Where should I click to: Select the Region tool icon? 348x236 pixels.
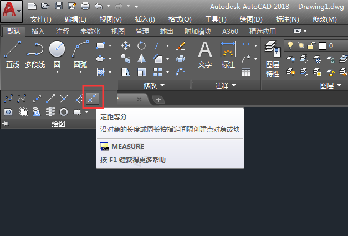(x=8, y=112)
